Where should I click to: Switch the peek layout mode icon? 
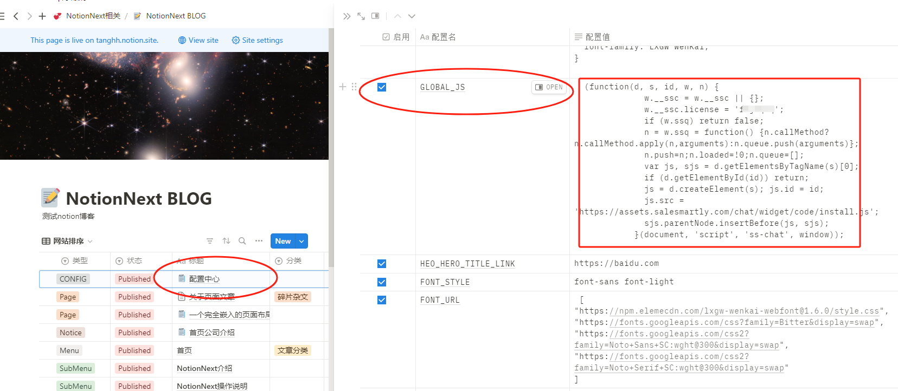tap(375, 16)
